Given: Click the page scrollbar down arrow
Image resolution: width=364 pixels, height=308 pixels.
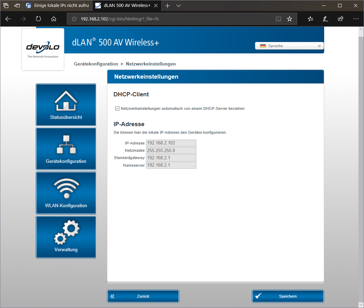Looking at the screenshot, I should click(x=361, y=305).
